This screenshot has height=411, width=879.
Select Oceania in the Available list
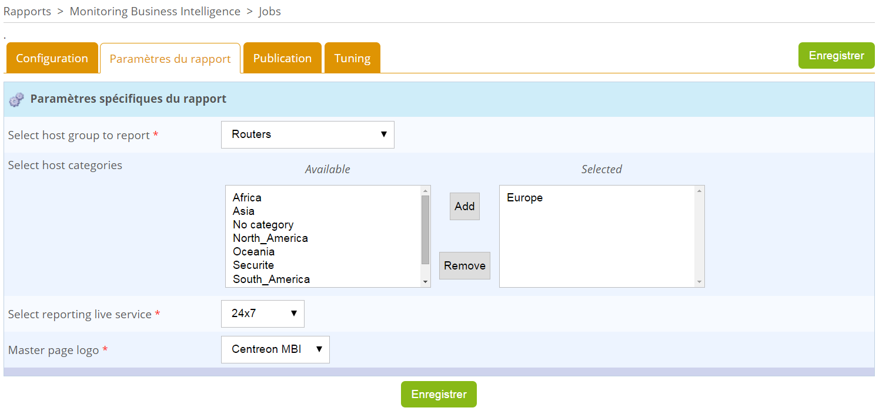(253, 251)
